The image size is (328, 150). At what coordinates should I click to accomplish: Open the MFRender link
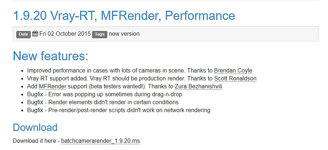pyautogui.click(x=52, y=86)
